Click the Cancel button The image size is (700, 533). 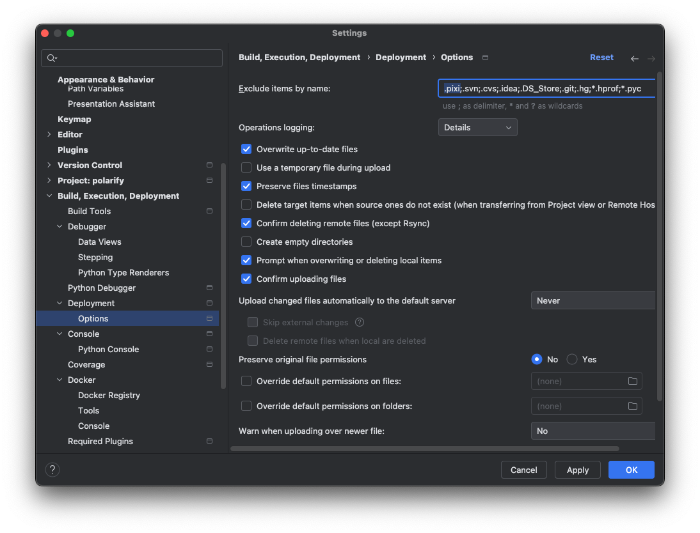(x=523, y=470)
